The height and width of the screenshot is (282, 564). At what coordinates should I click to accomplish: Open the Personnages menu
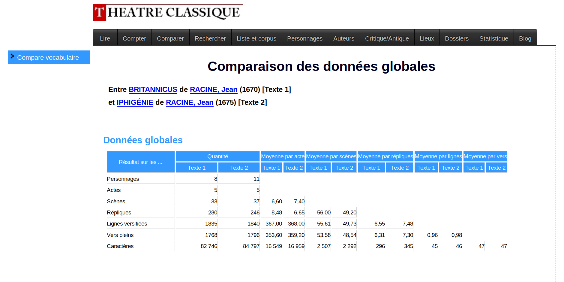305,38
